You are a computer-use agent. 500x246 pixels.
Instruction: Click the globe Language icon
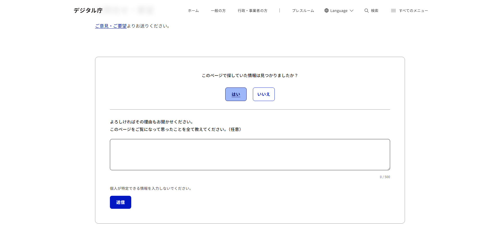pos(327,10)
